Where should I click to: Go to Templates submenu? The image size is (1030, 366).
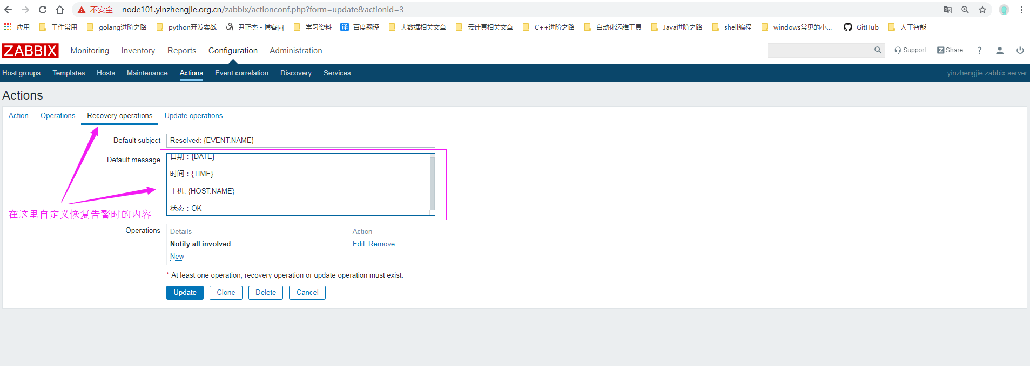click(x=69, y=73)
